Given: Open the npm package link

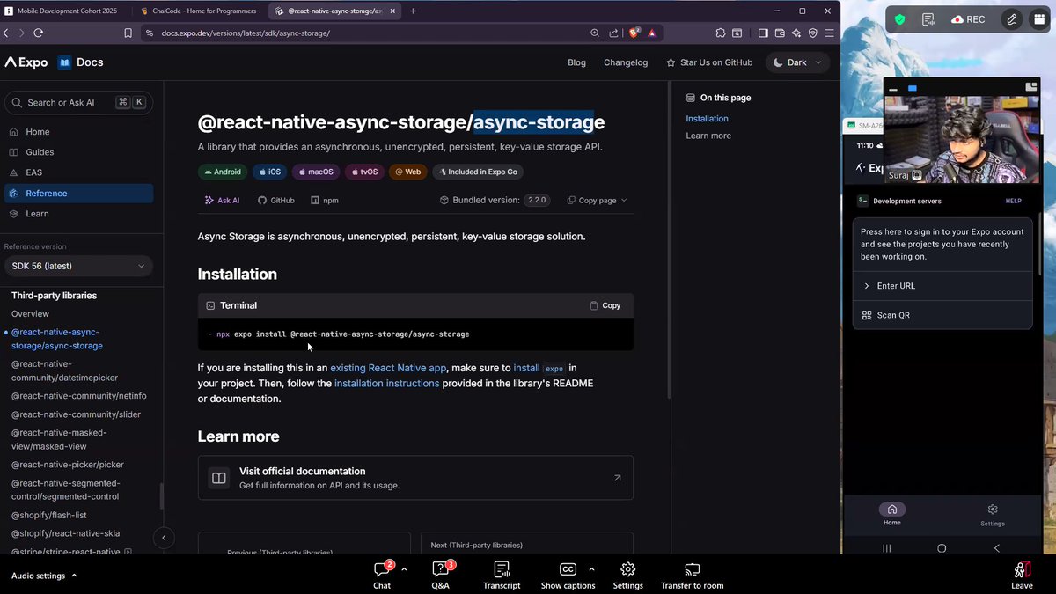Looking at the screenshot, I should [x=325, y=200].
